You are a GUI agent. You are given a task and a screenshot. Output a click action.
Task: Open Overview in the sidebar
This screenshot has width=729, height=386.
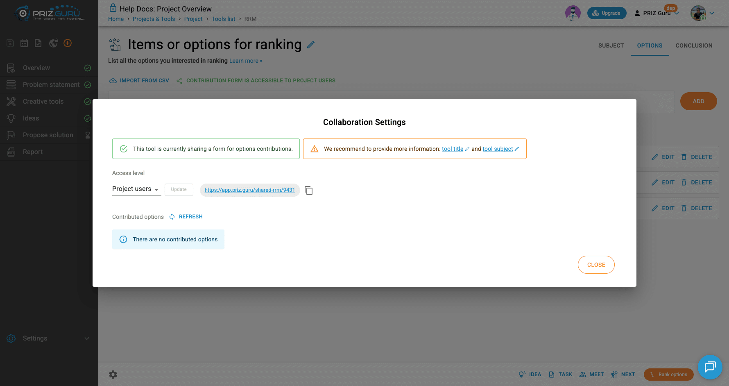point(49,68)
